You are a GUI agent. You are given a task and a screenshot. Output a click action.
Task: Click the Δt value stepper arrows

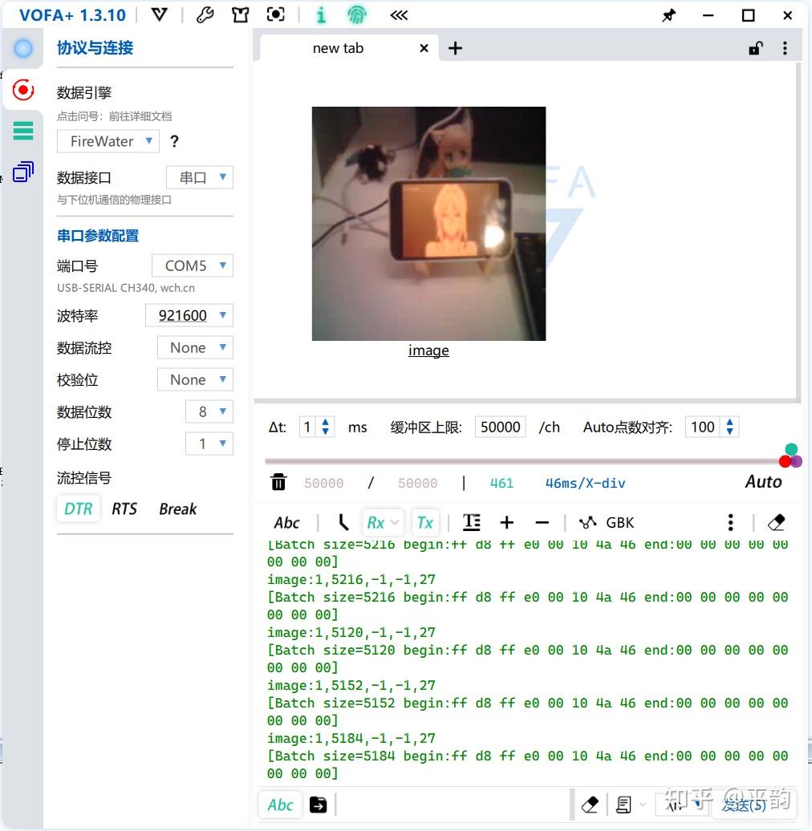[326, 428]
